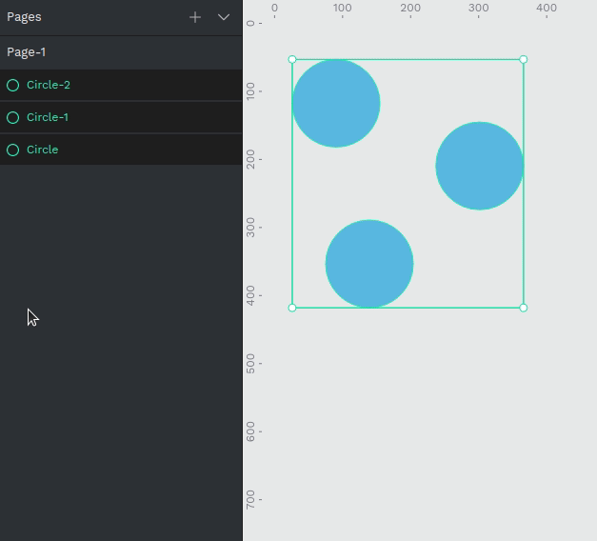Click the bottom-left selection resize handle
Viewport: 597px width, 541px height.
pos(292,308)
